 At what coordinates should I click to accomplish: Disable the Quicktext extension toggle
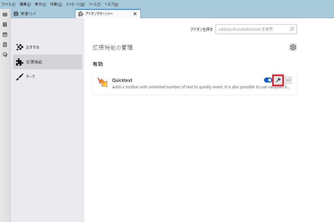coord(268,80)
